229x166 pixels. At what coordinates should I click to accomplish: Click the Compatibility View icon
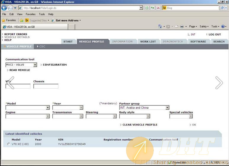(147, 8)
